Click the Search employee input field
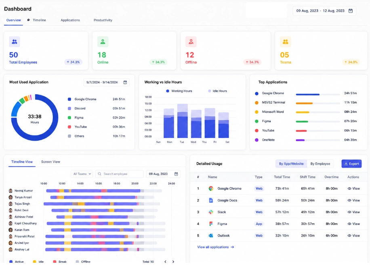Screen dimensions: 370x268 120,174
